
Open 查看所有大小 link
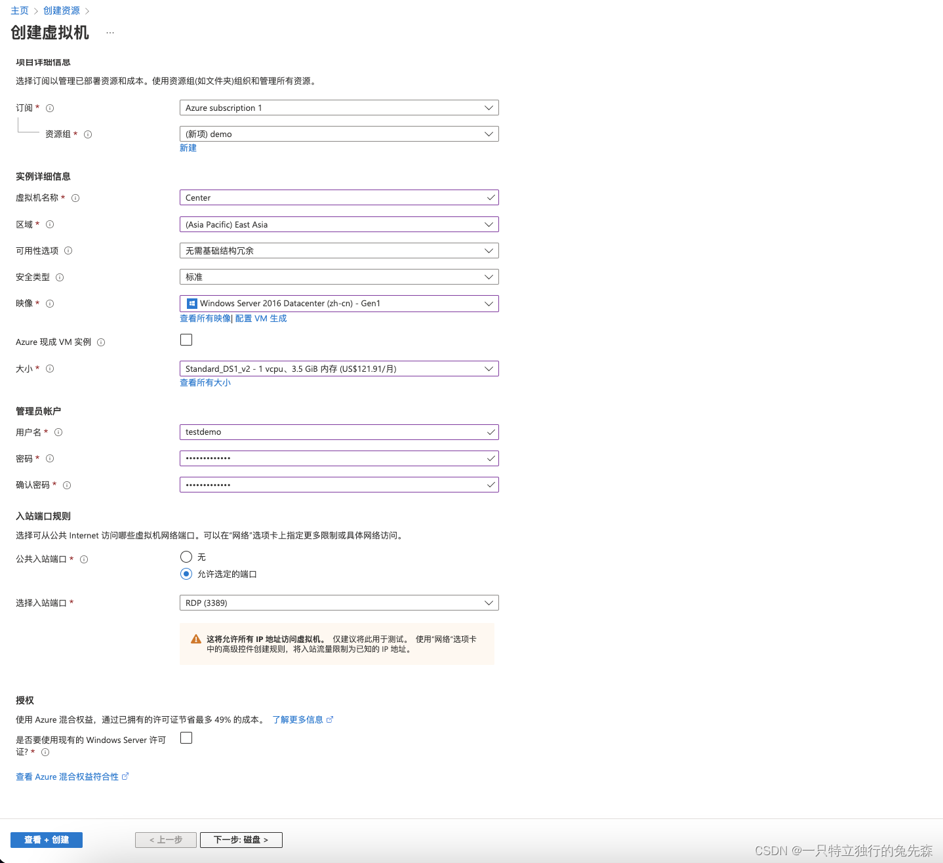(205, 383)
